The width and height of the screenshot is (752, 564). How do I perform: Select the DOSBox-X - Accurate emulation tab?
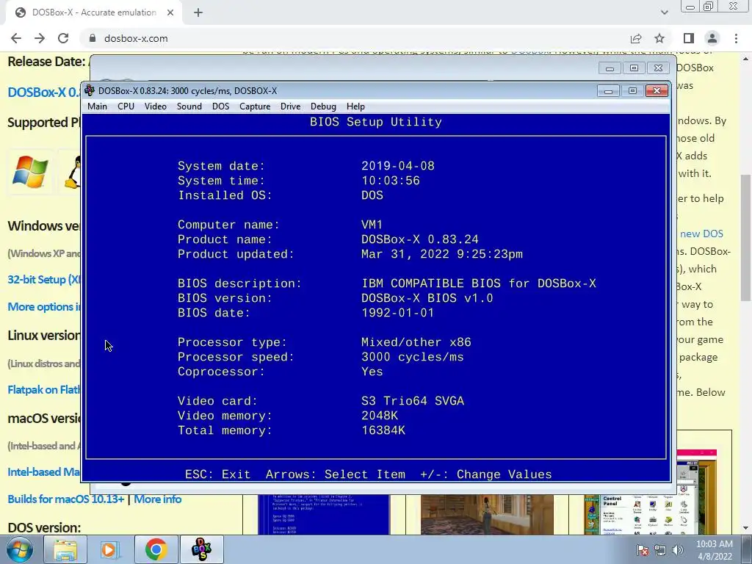click(93, 12)
